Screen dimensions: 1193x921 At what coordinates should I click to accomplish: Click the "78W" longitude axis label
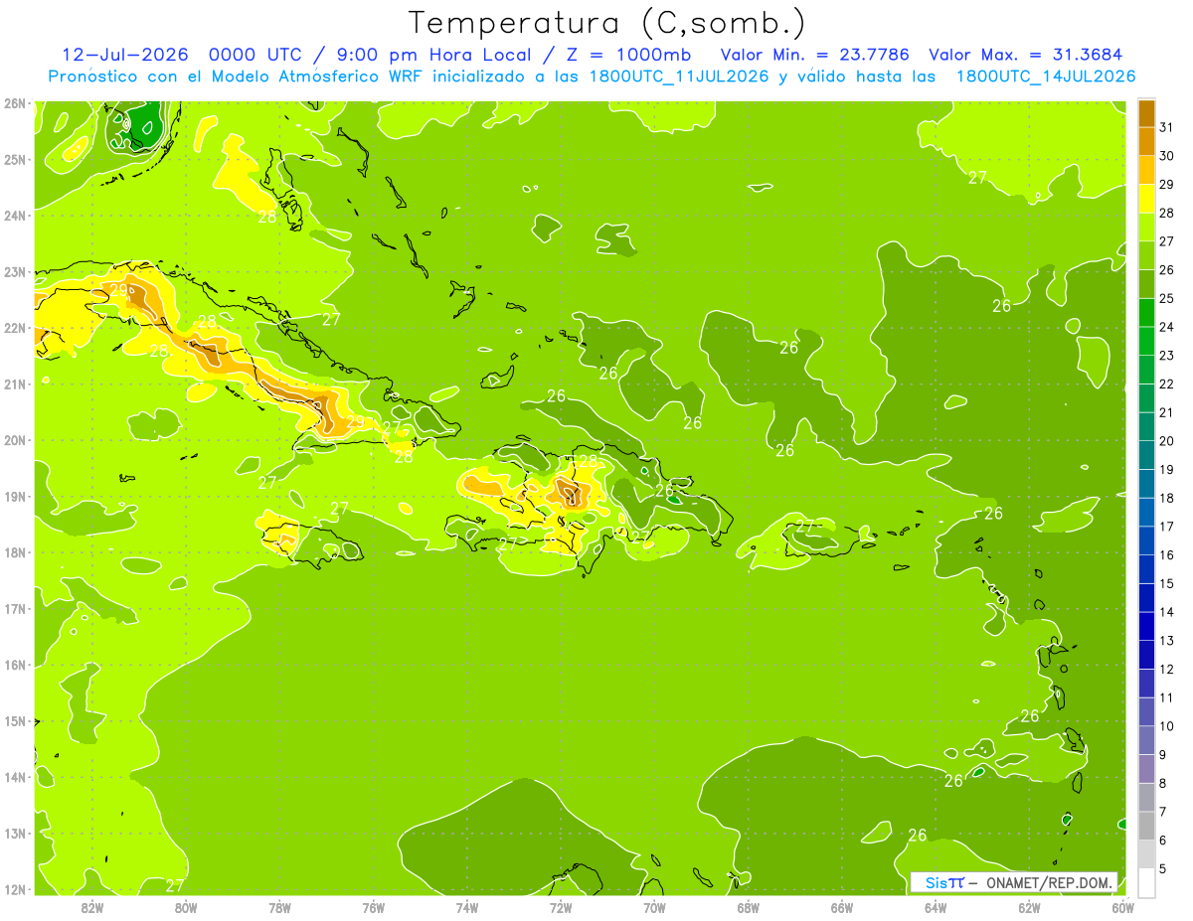tap(279, 907)
